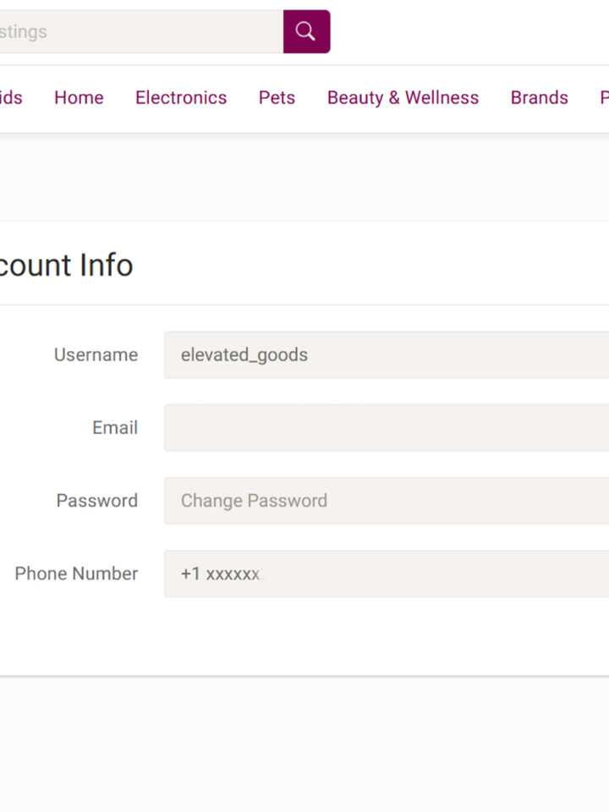Click the Username label
609x812 pixels.
(96, 355)
